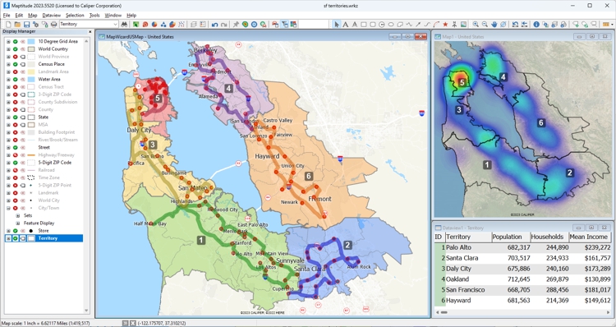Hide the 5-Digit ZIP Code layer
The height and width of the screenshot is (327, 616).
pyautogui.click(x=16, y=163)
